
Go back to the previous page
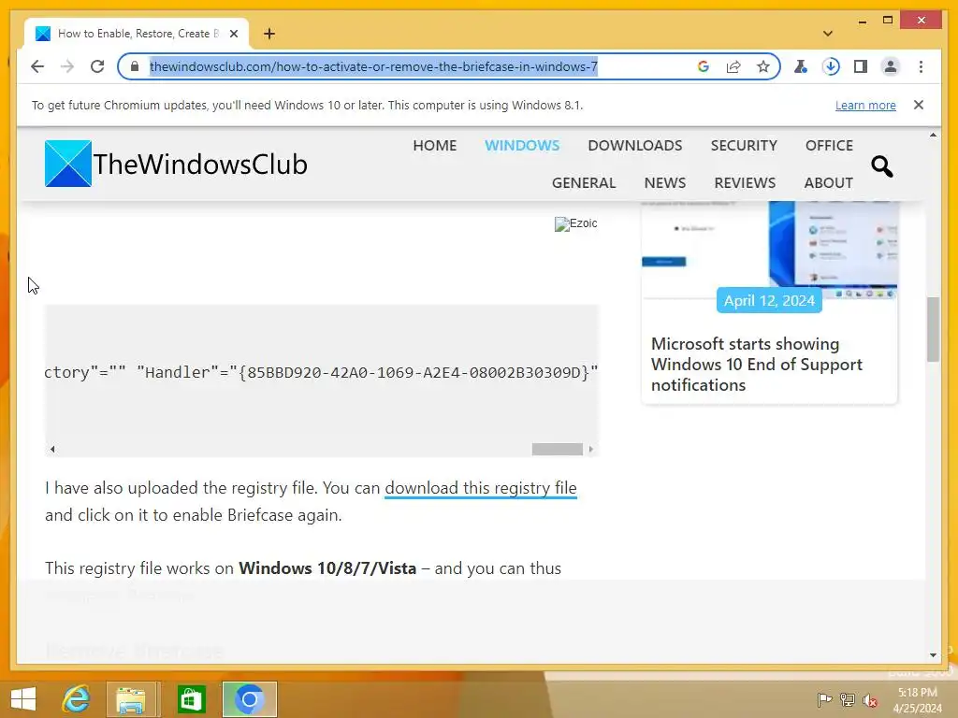coord(37,66)
